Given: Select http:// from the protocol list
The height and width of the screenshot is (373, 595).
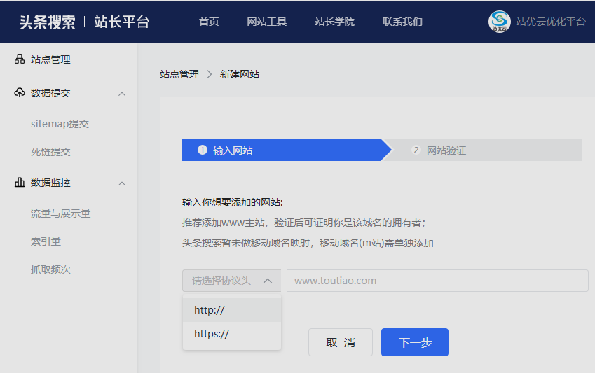Looking at the screenshot, I should click(232, 310).
